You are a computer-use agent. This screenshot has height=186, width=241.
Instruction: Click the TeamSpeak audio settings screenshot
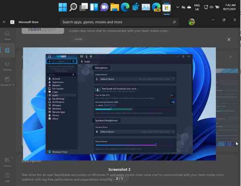tap(119, 104)
